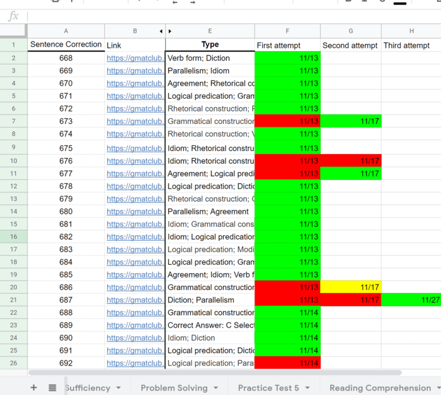Open the all sheets list icon
Viewport: 441px width, 395px height.
point(53,387)
